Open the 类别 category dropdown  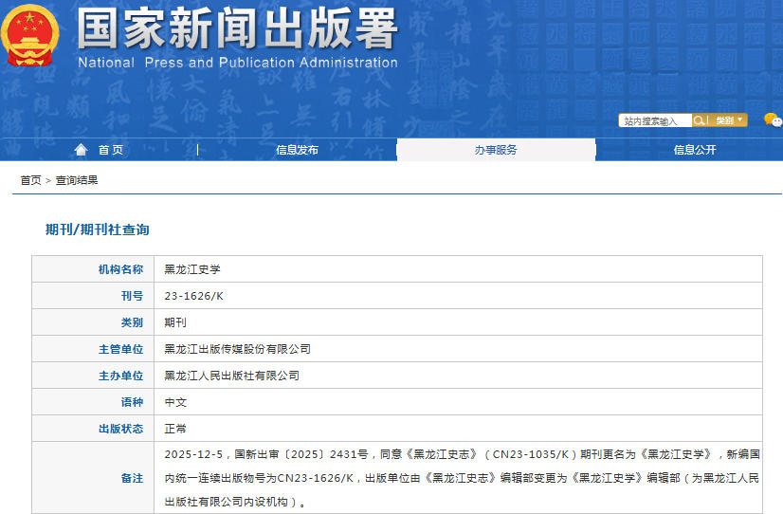pyautogui.click(x=729, y=120)
